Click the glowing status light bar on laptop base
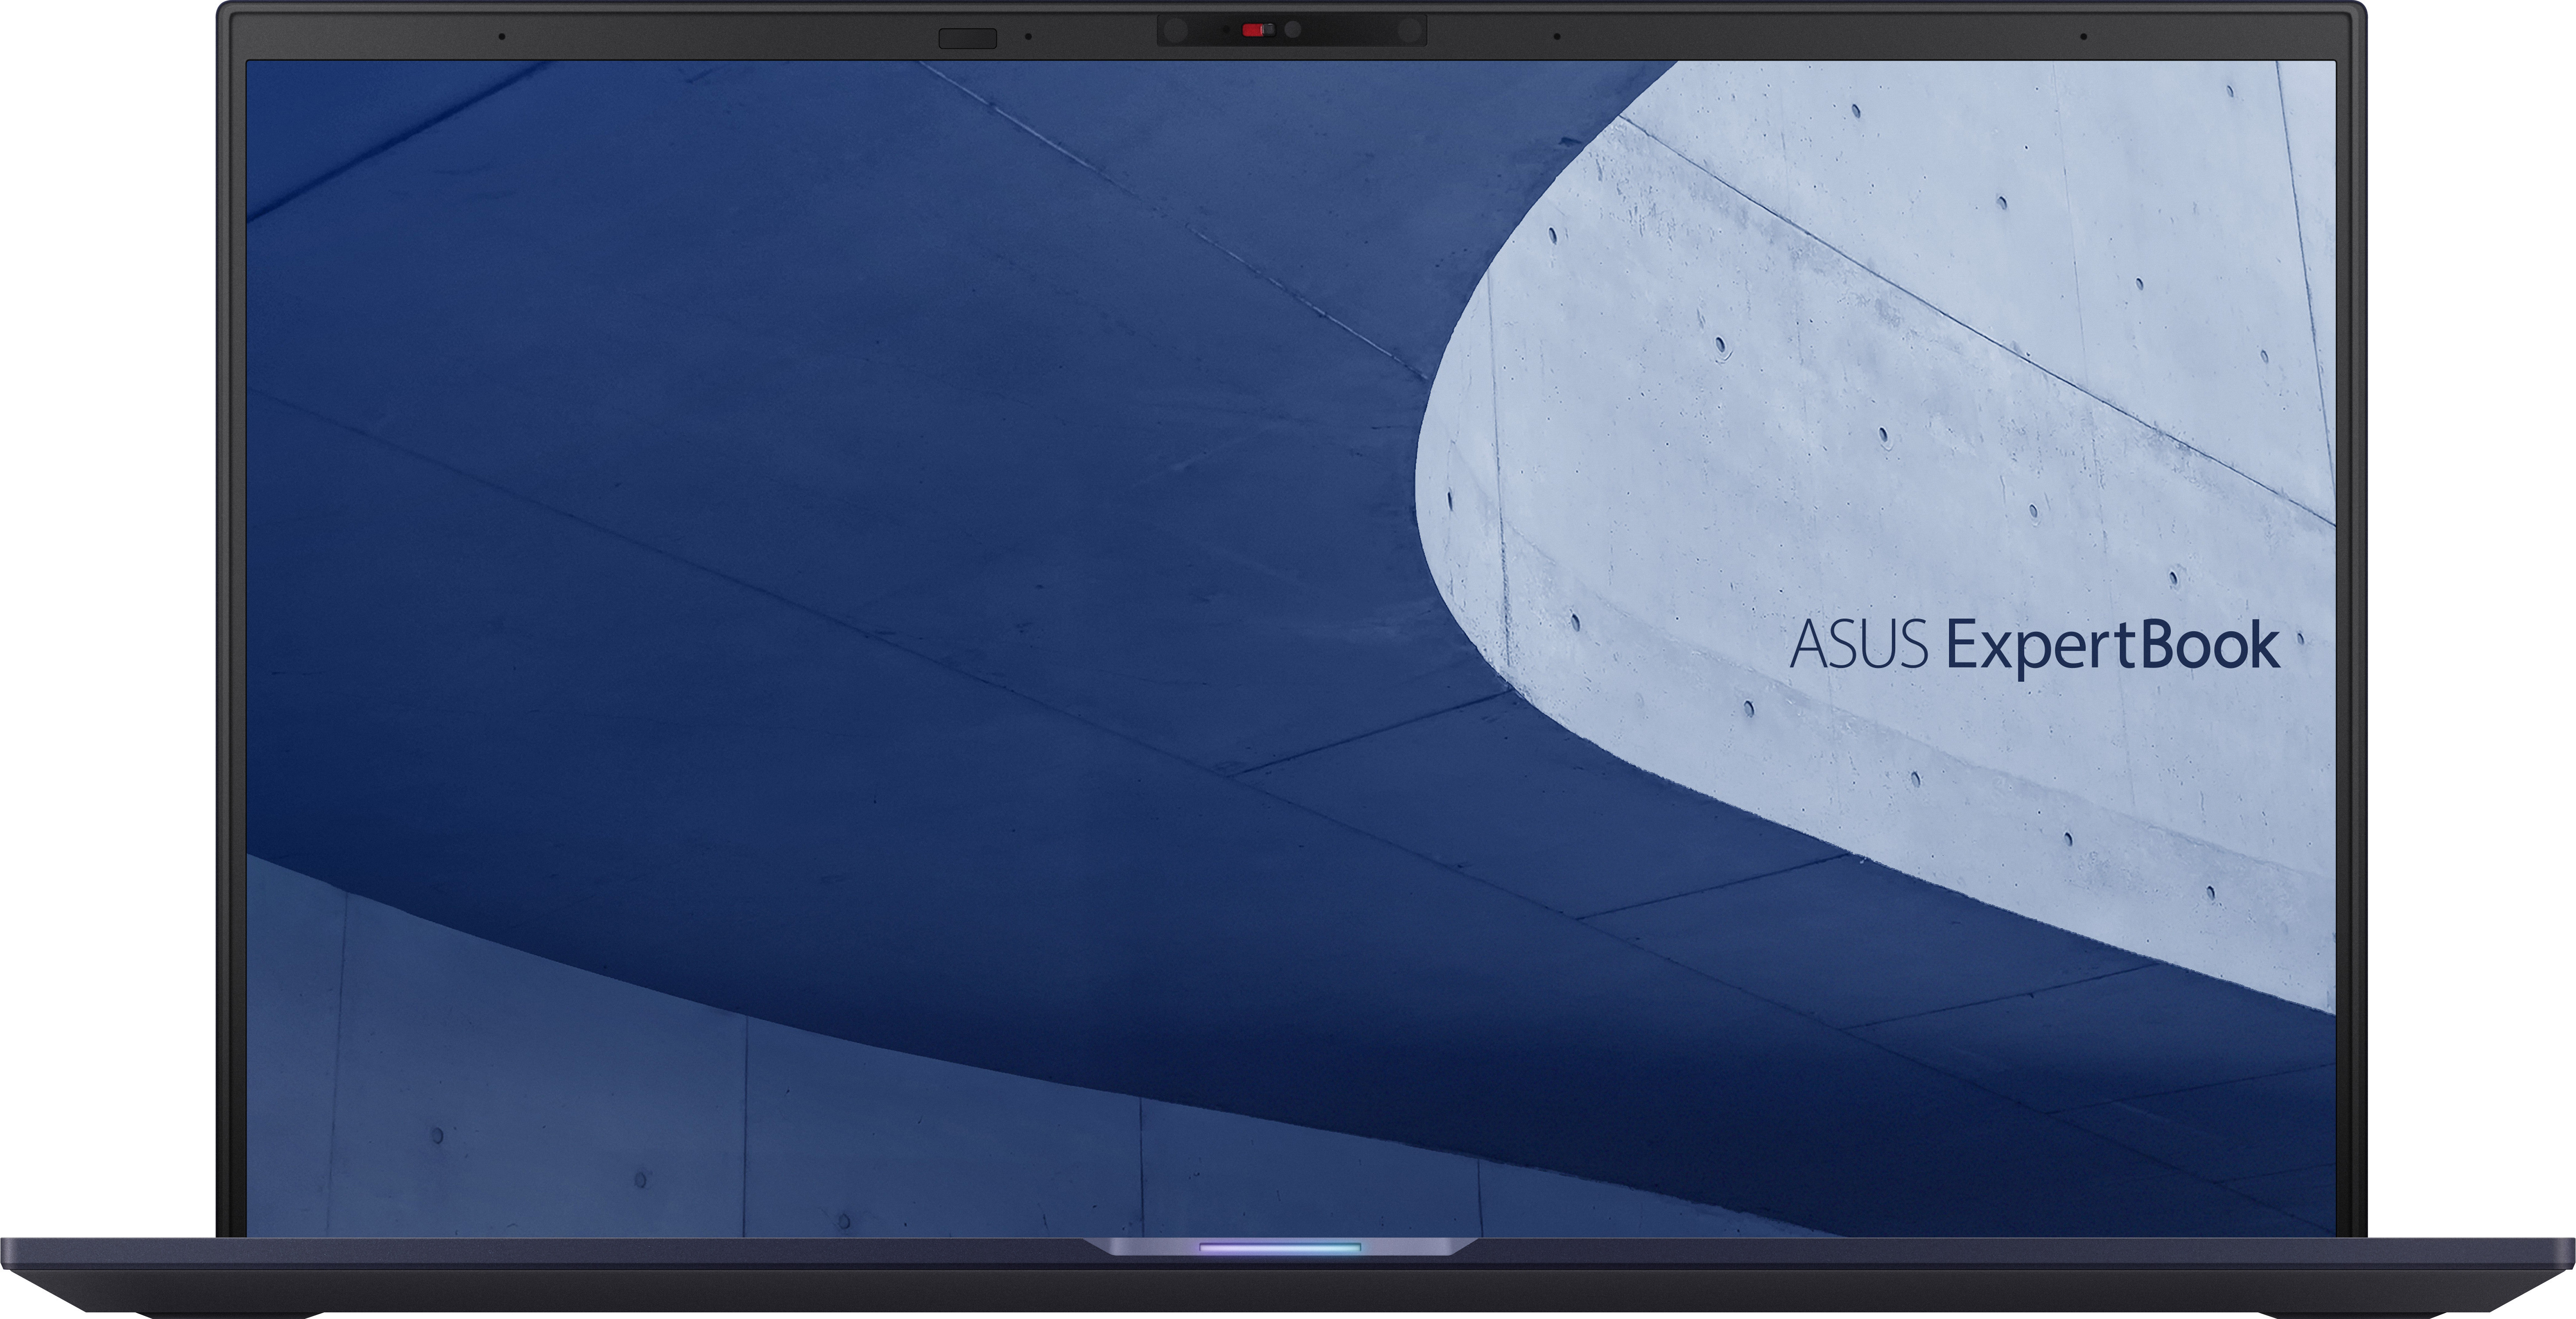2576x1319 pixels. [1280, 1248]
